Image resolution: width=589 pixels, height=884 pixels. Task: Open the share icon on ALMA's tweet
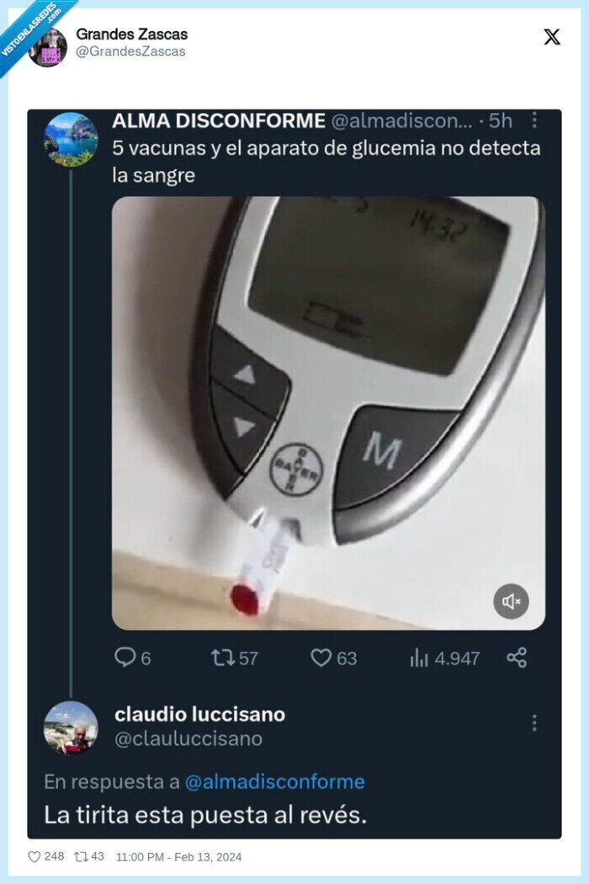click(516, 660)
